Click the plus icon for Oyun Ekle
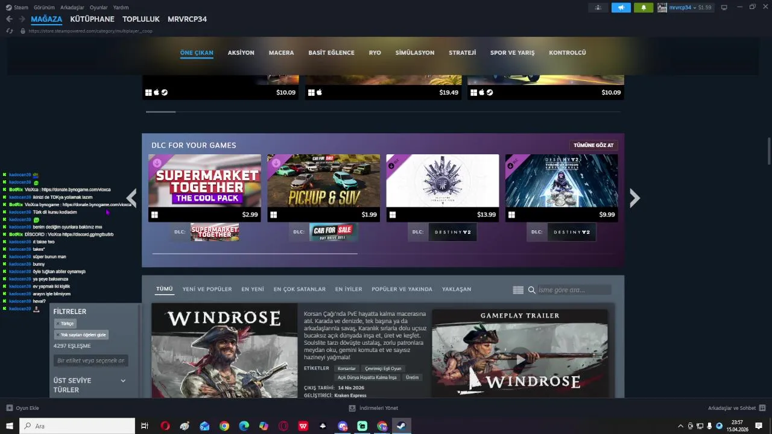 [x=9, y=408]
